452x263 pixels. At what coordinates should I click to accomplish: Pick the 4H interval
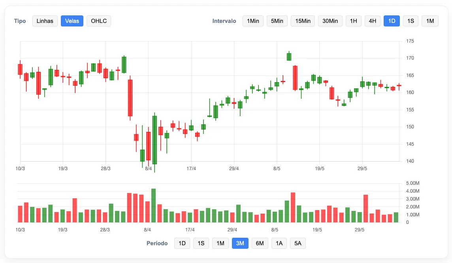372,21
